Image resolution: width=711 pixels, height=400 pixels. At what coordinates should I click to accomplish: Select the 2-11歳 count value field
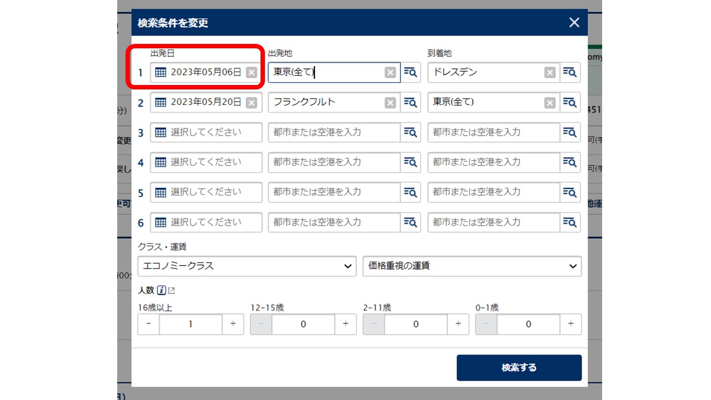[416, 324]
